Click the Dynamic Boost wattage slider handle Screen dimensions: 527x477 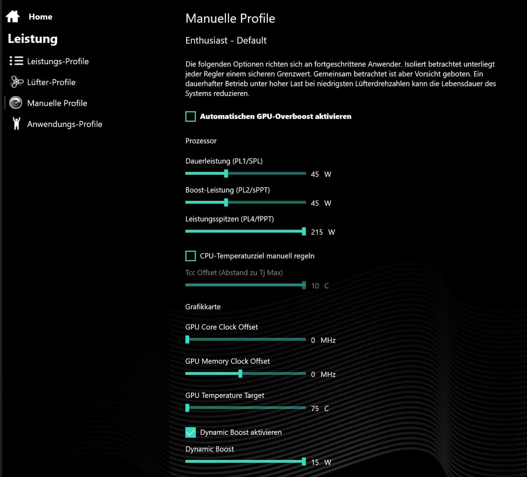click(x=303, y=462)
